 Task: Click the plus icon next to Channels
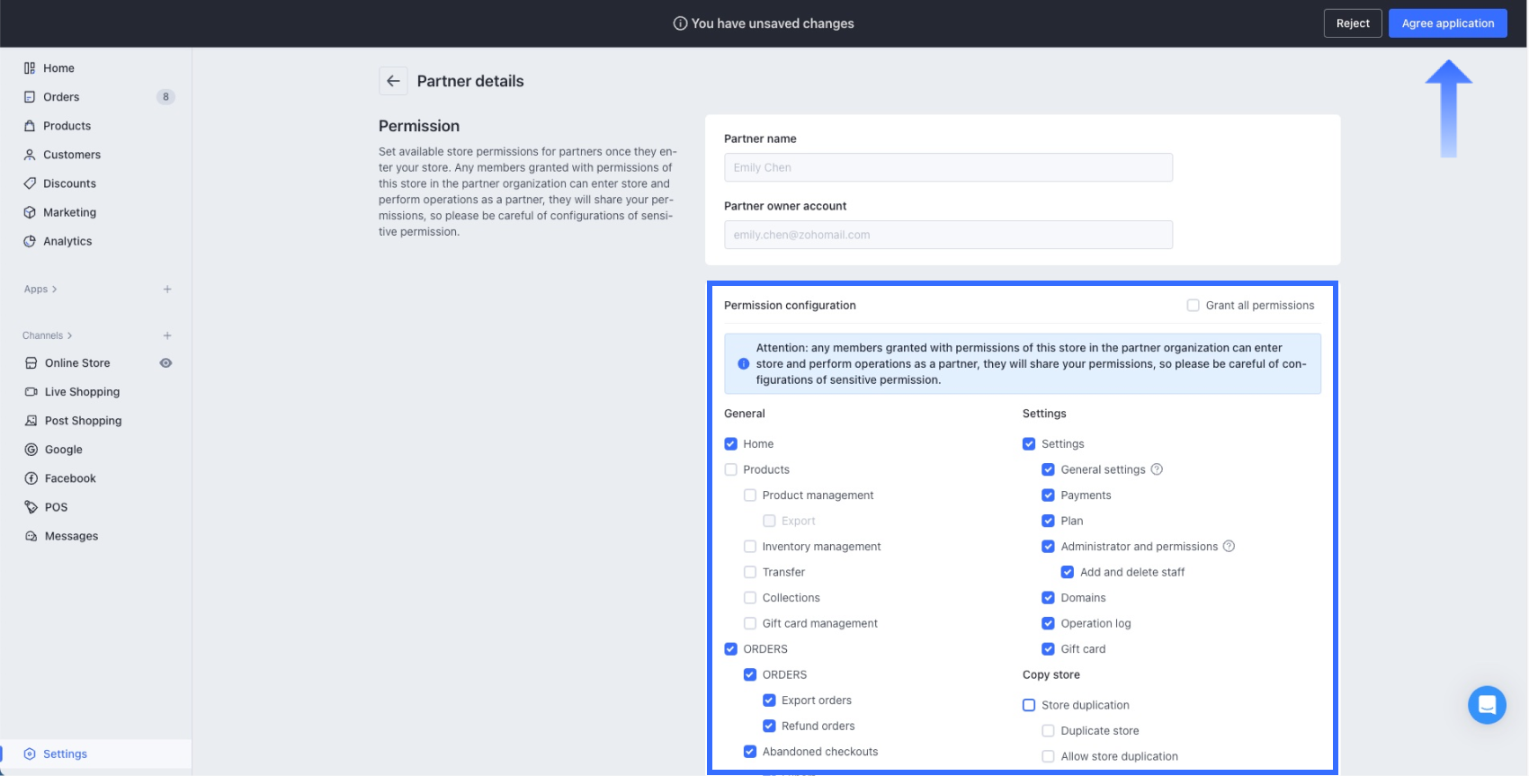click(x=167, y=335)
